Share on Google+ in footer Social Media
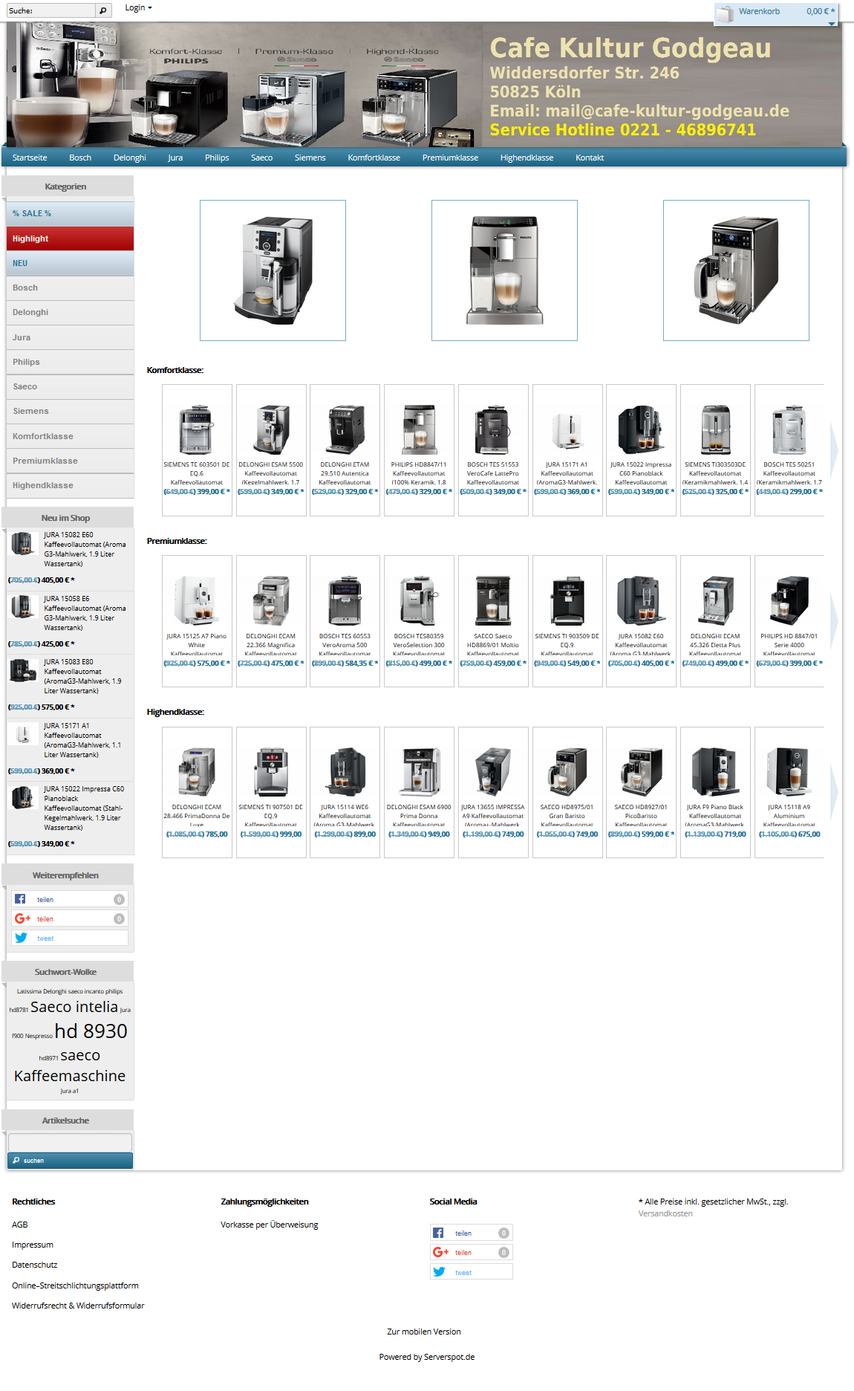Viewport: 854px width, 1391px height. (x=472, y=1252)
